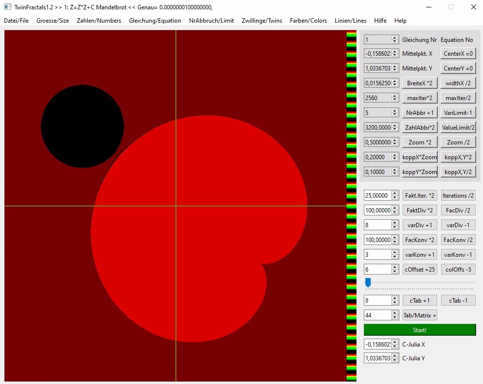Click the blue color offset slider handle

point(368,282)
